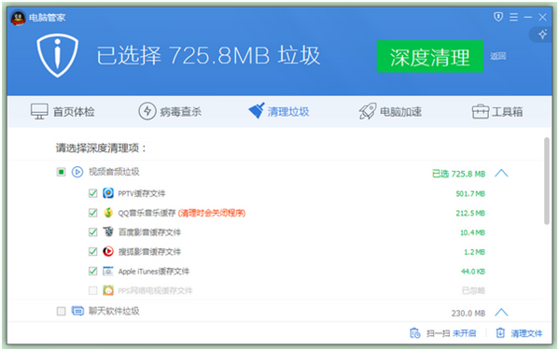Click the 230.0 MB size value
The width and height of the screenshot is (560, 351).
pyautogui.click(x=469, y=313)
